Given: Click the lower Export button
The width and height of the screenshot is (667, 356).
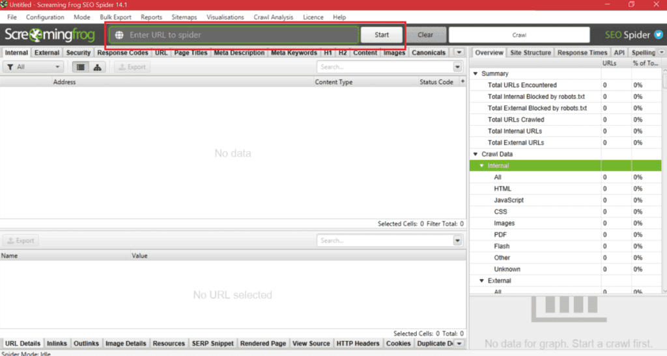Looking at the screenshot, I should click(21, 241).
